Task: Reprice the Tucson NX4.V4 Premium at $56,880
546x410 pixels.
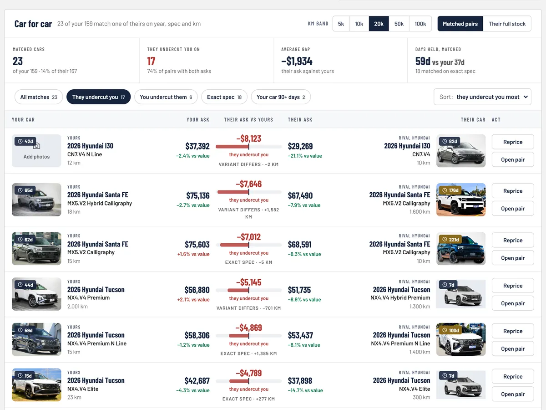Action: click(x=513, y=286)
